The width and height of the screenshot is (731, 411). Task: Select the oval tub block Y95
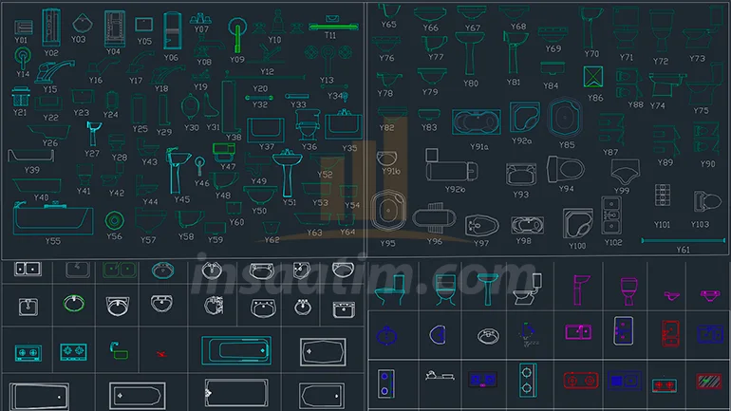click(388, 211)
